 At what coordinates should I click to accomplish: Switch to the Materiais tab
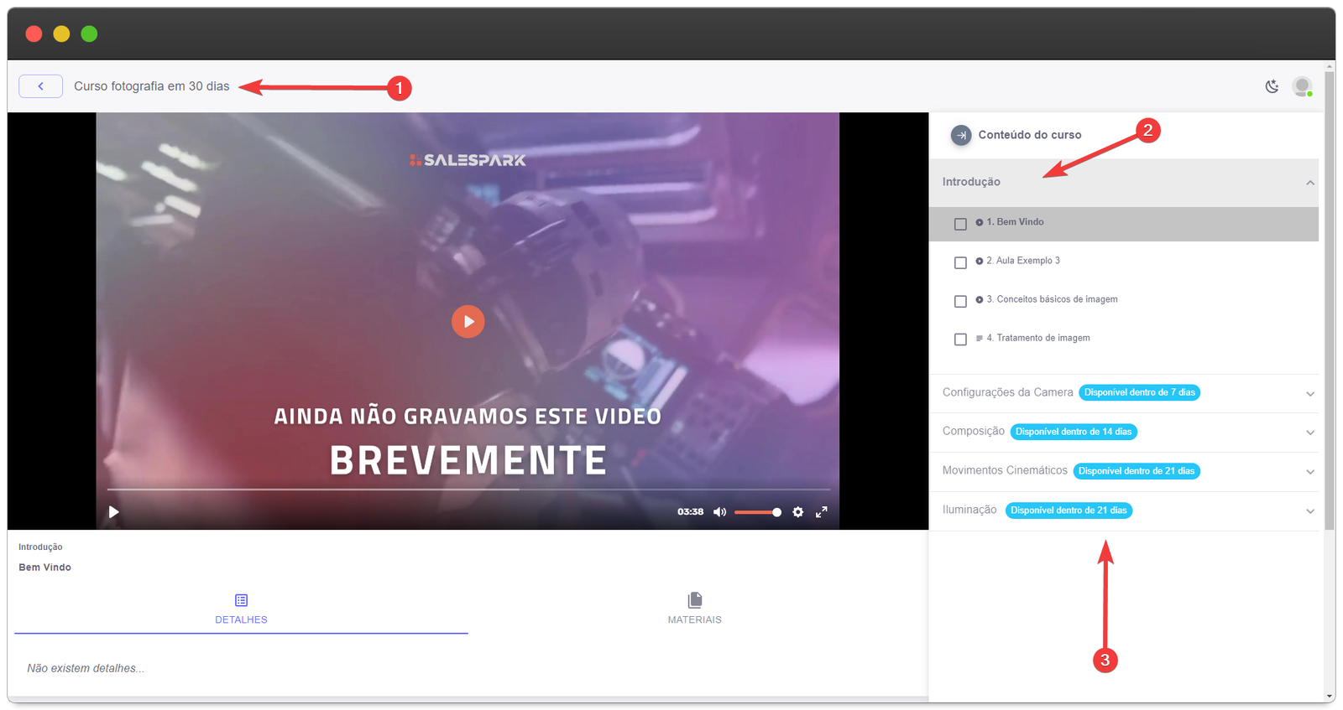[x=694, y=609]
